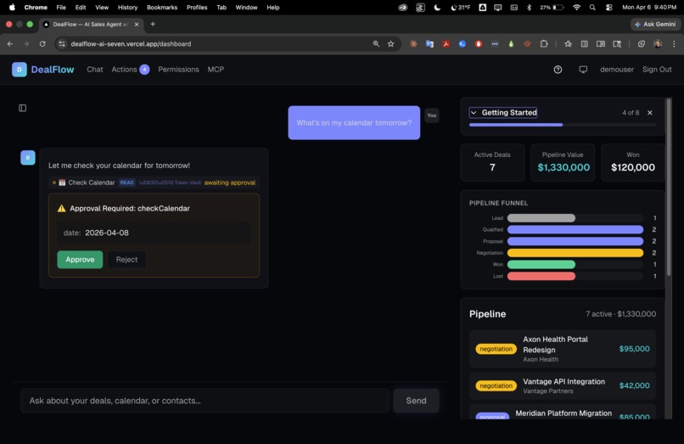Open the Chrome File menu

click(x=61, y=8)
